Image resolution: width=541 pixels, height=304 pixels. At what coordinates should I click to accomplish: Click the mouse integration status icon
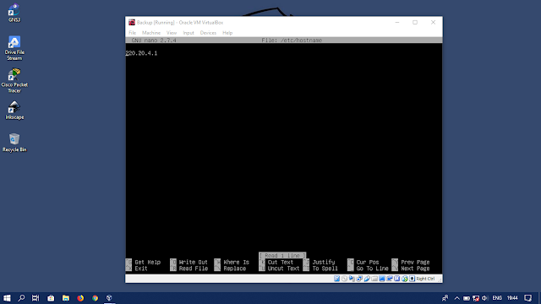coord(405,279)
